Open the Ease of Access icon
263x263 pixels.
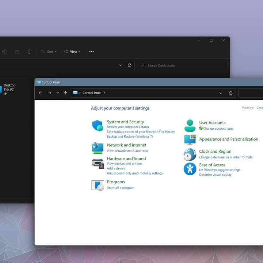point(190,169)
